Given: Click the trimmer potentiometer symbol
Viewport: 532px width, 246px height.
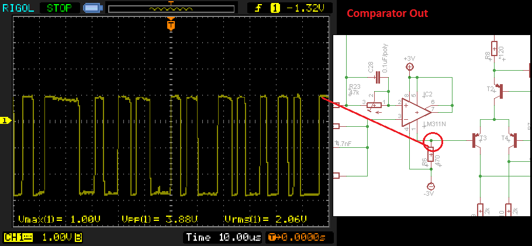Looking at the screenshot, I should tap(373, 105).
